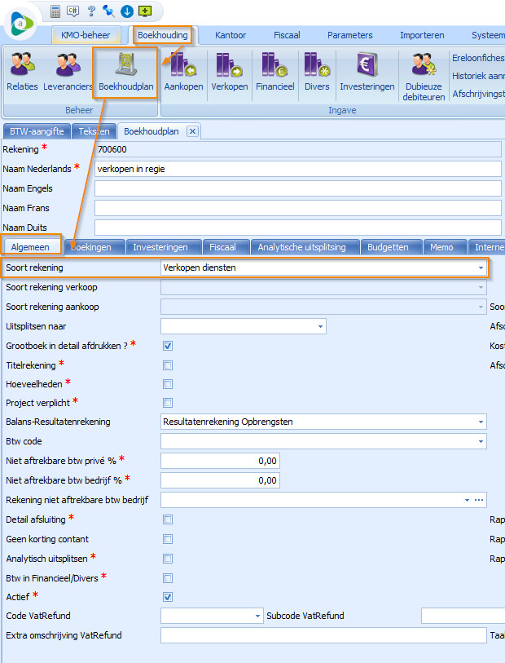Image resolution: width=505 pixels, height=663 pixels.
Task: Click the ellipsis button for Rekening niet aftrekbare btw
Action: [479, 500]
